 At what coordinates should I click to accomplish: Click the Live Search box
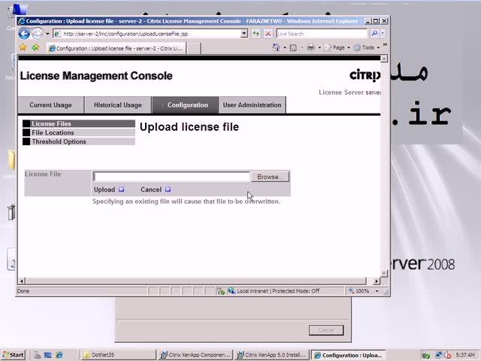pos(322,34)
